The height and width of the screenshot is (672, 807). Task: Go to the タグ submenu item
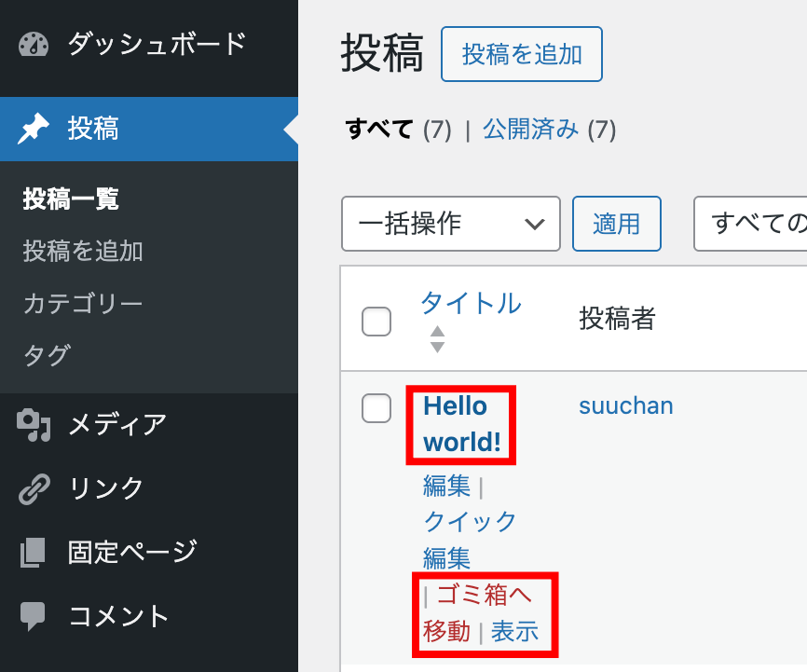47,355
